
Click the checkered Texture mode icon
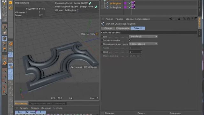point(4,33)
